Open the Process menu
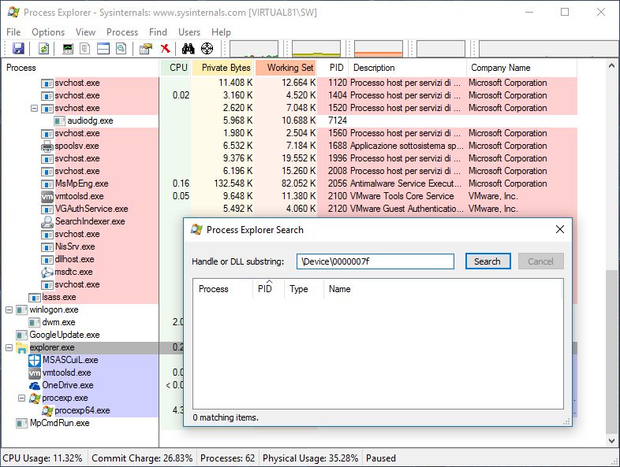This screenshot has width=620, height=467. coord(122,32)
